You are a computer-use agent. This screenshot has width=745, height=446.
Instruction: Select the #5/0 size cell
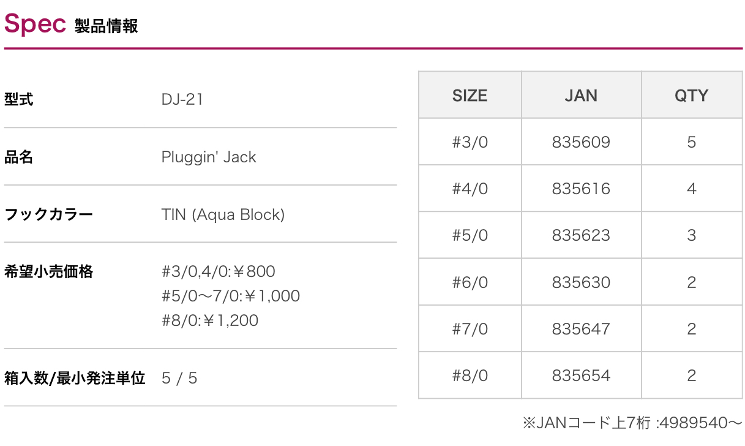click(470, 235)
